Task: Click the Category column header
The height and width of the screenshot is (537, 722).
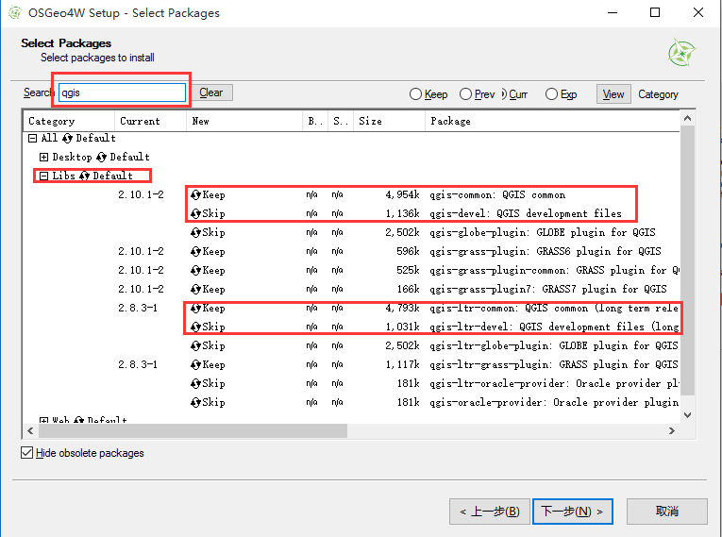Action: pyautogui.click(x=69, y=121)
